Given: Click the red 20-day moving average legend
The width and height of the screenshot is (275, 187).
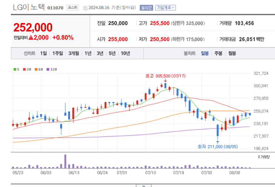Looking at the screenshot, I should 27,69.
